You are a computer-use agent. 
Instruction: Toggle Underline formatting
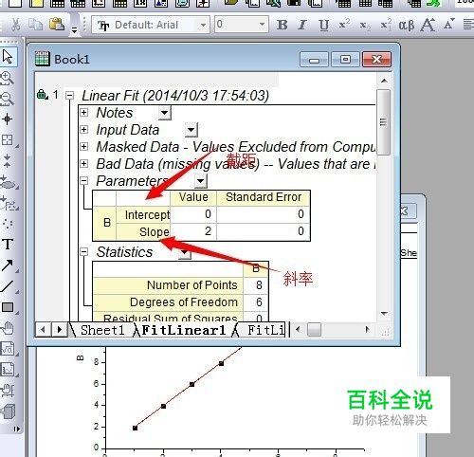click(x=323, y=25)
